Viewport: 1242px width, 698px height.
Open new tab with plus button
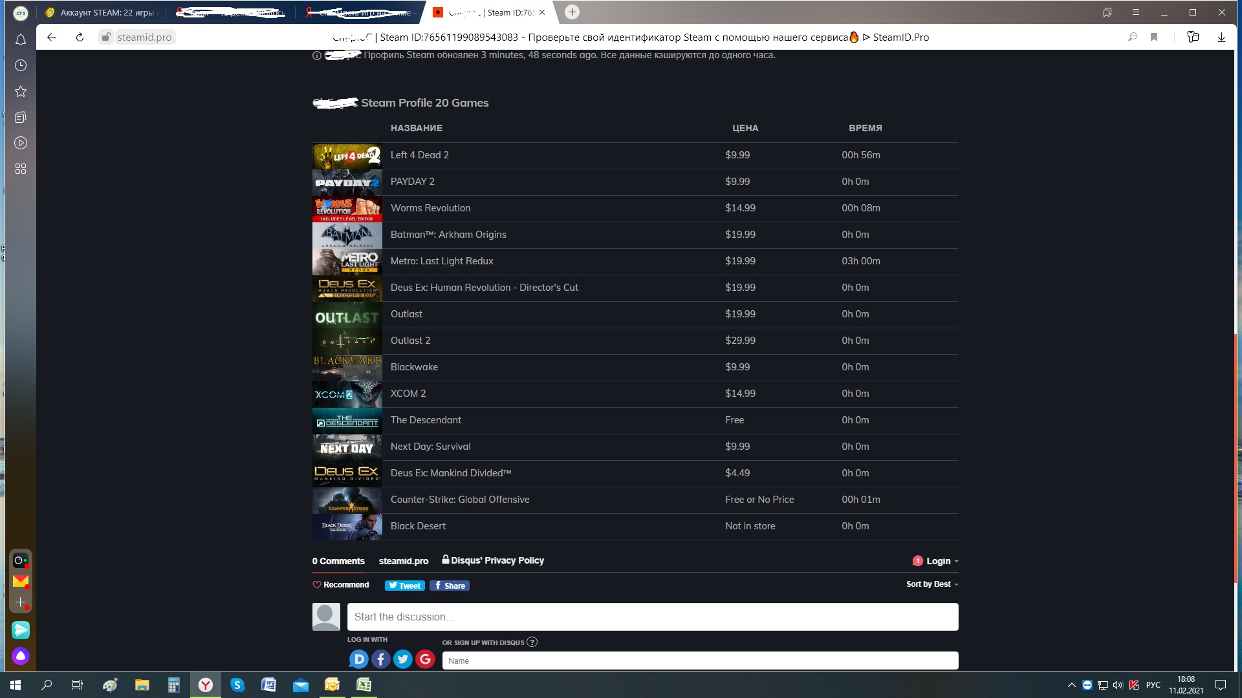point(572,12)
